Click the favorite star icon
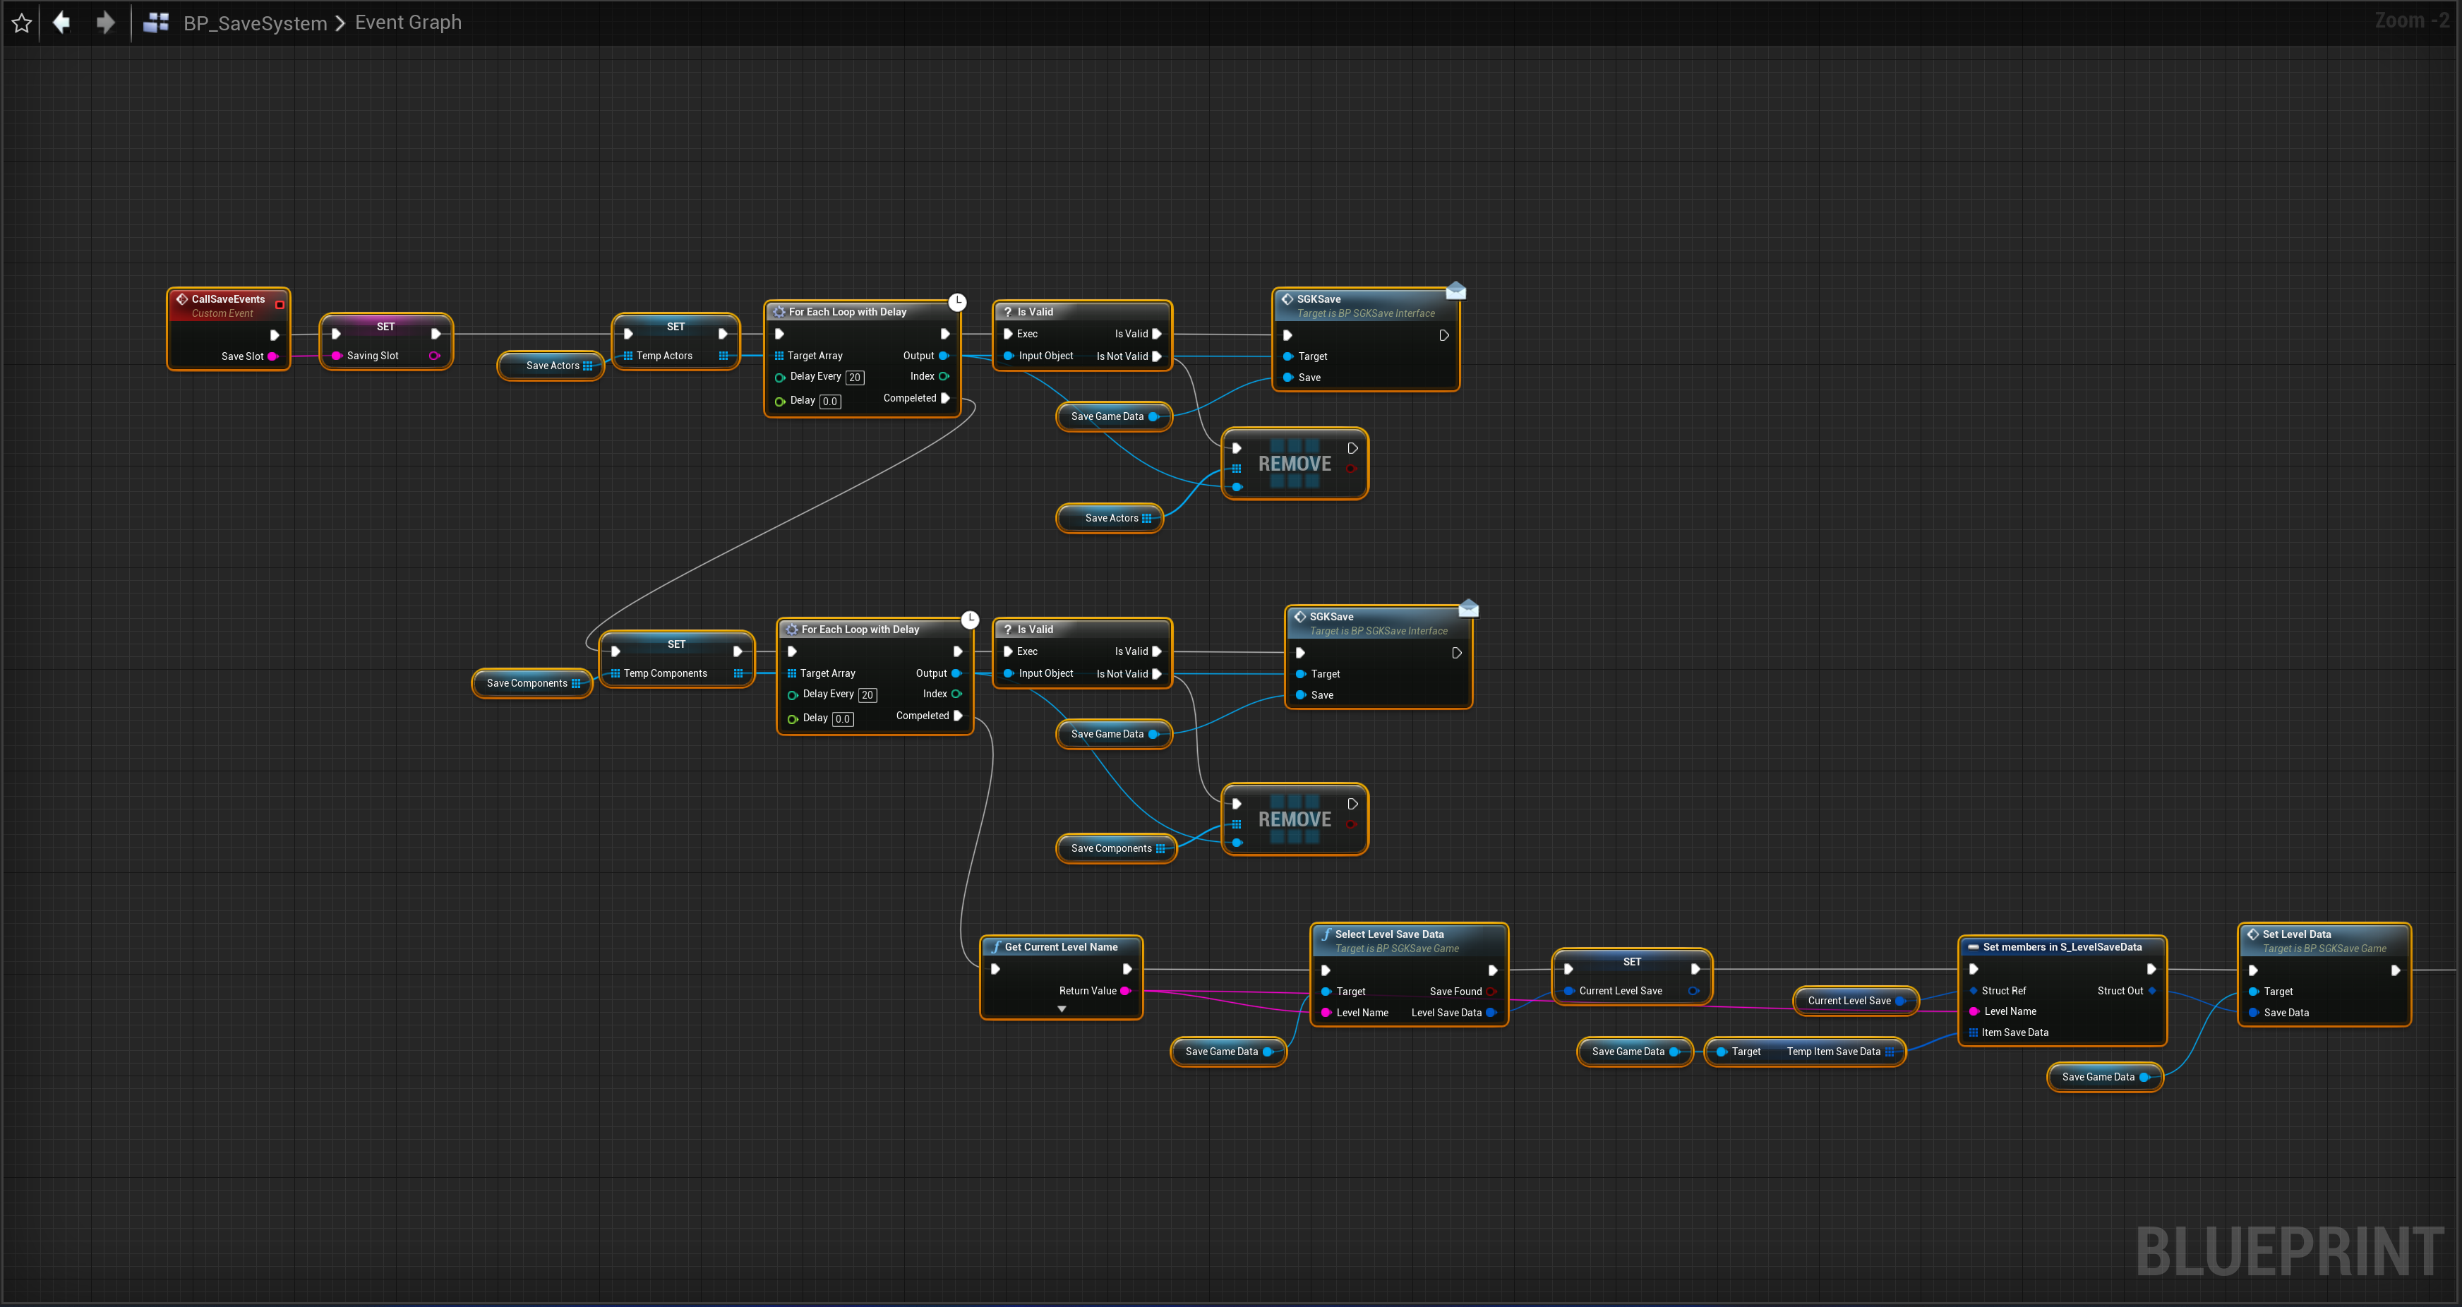The image size is (2462, 1307). point(22,23)
